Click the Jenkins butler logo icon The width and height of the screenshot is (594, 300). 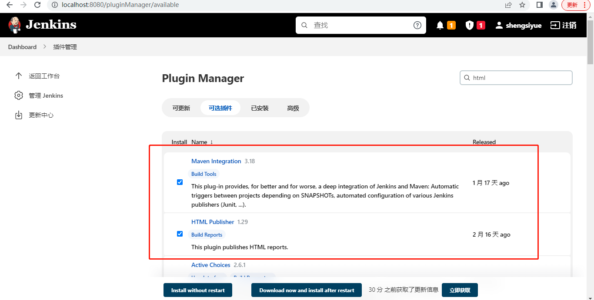pos(15,25)
